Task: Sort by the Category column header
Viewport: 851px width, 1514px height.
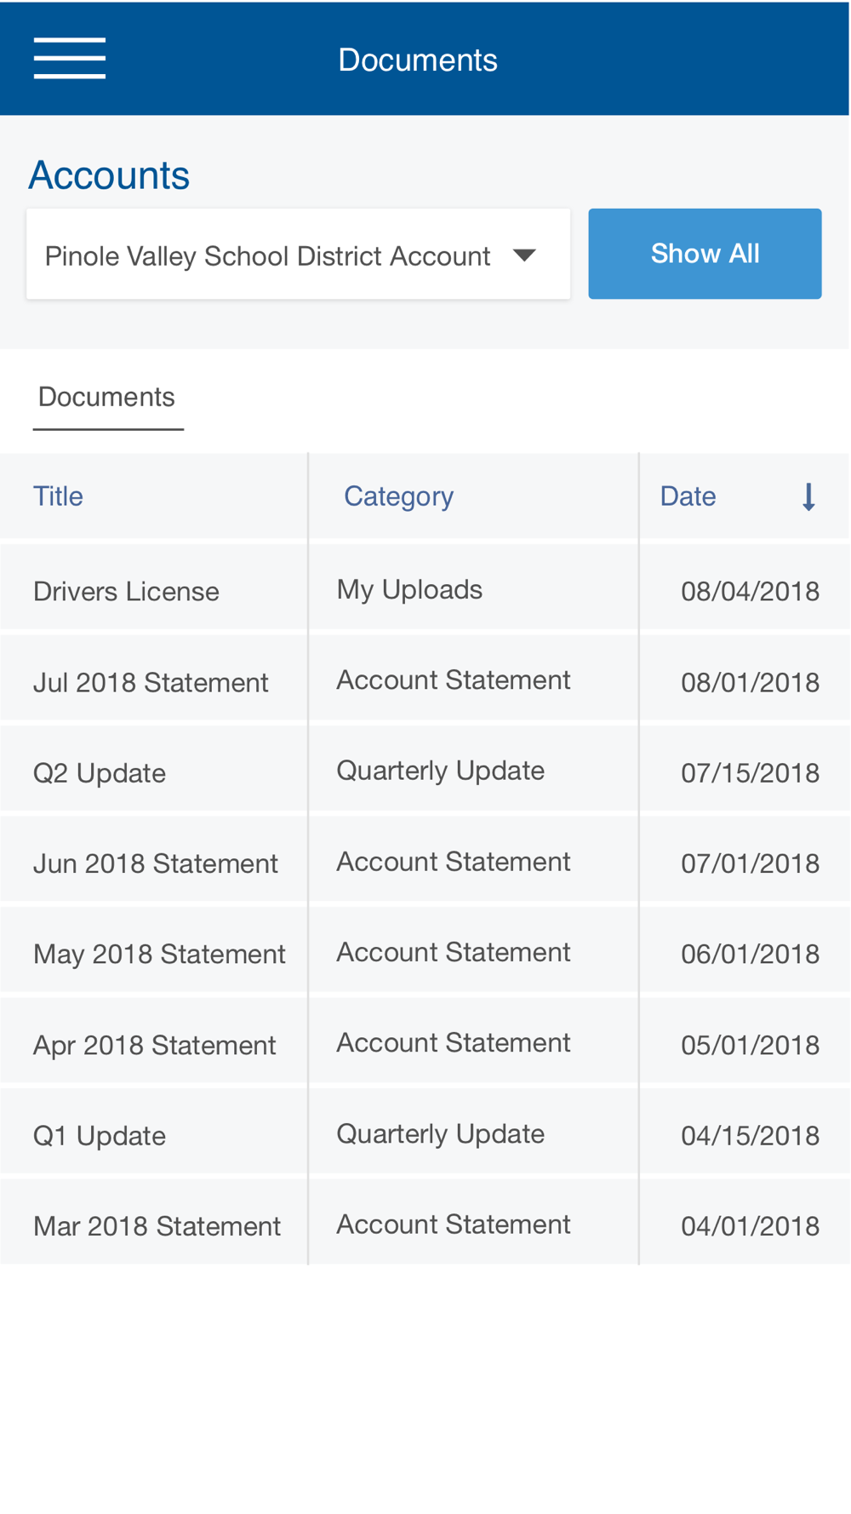Action: 398,496
